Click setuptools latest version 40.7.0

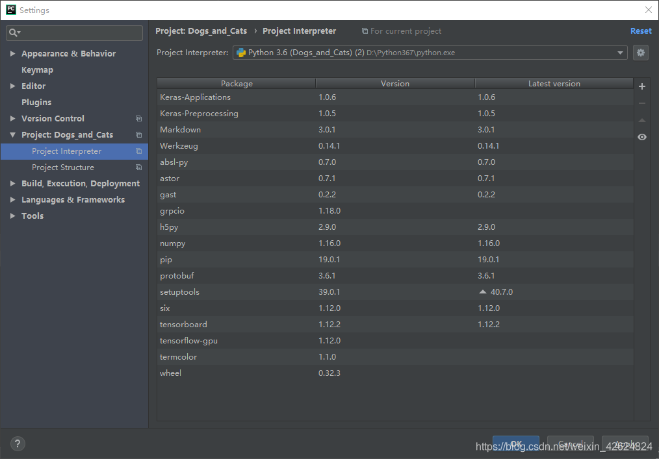click(501, 292)
